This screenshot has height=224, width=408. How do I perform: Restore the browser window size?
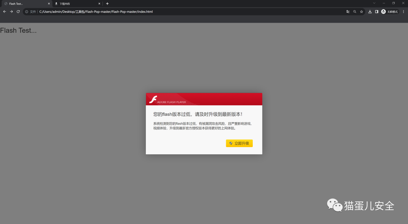click(393, 3)
